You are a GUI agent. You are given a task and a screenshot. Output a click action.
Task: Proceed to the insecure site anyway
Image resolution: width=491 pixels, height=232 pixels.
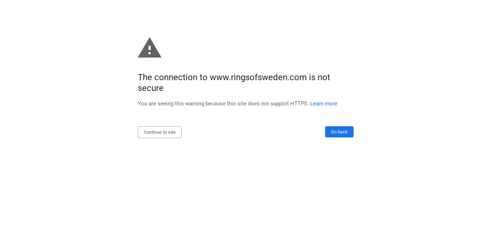point(160,132)
